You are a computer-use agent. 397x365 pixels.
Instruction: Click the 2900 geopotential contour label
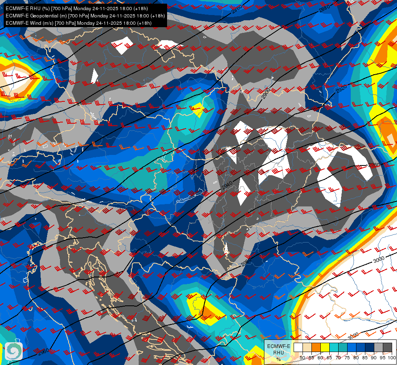266,93
